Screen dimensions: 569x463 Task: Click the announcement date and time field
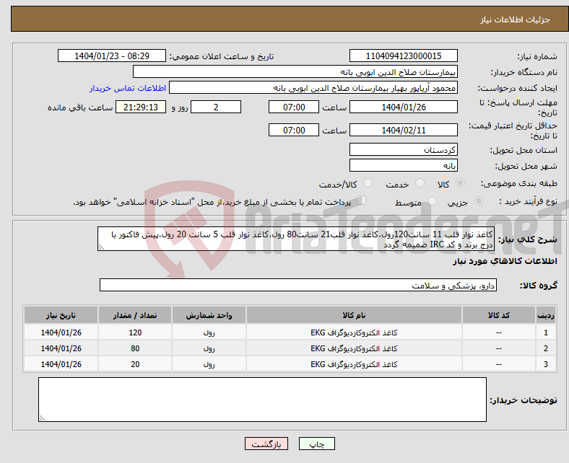112,56
